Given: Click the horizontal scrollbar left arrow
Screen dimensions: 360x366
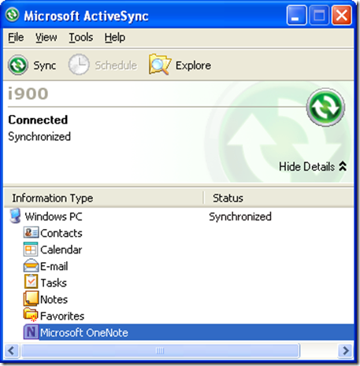Looking at the screenshot, I should click(12, 350).
